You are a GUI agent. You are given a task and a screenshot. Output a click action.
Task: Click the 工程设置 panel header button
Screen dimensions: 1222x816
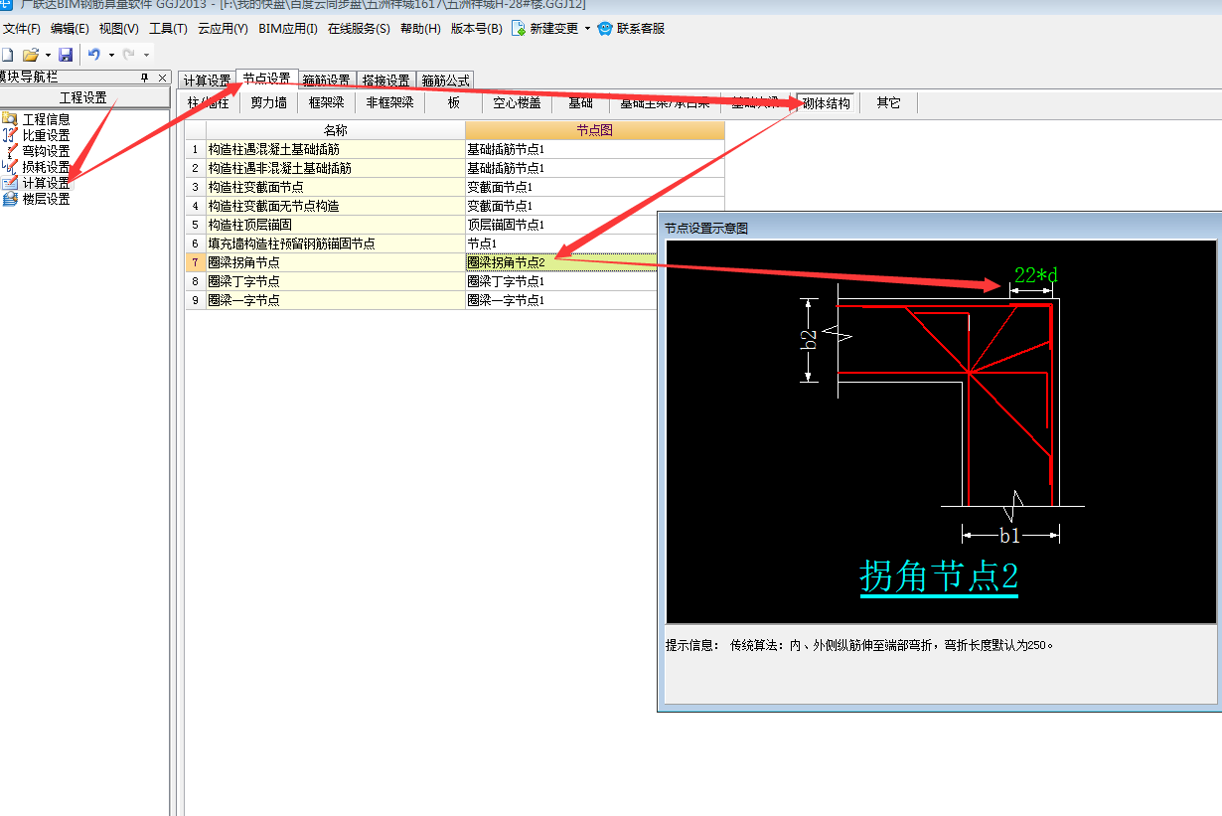(84, 97)
